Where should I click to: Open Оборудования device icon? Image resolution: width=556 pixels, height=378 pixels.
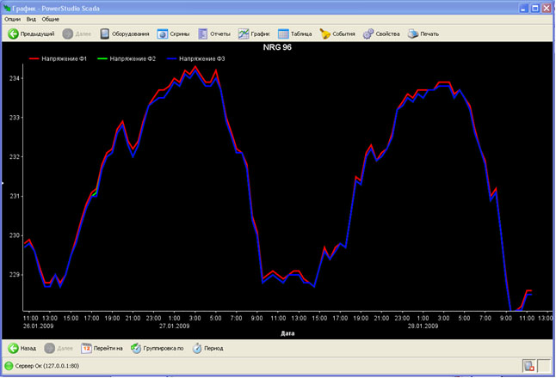(x=105, y=34)
